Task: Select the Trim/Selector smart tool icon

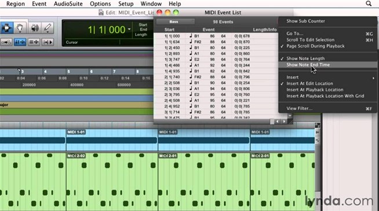Action: pyautogui.click(x=6, y=28)
